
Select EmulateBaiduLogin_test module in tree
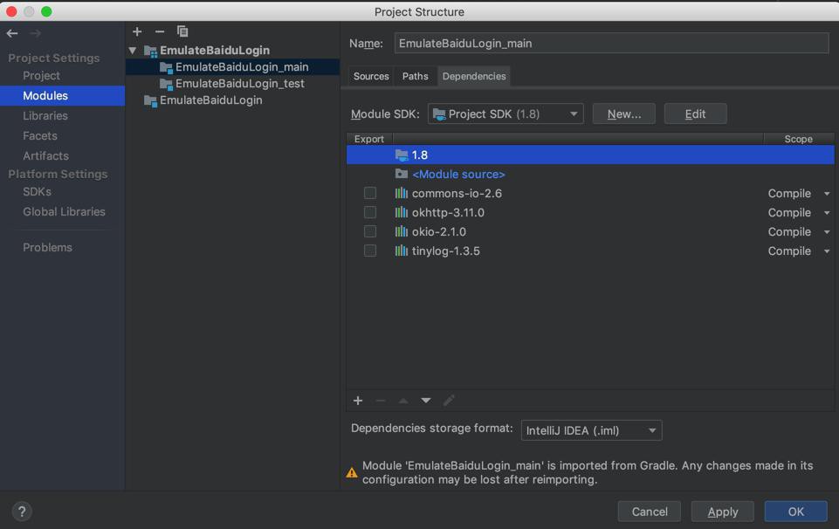click(239, 84)
